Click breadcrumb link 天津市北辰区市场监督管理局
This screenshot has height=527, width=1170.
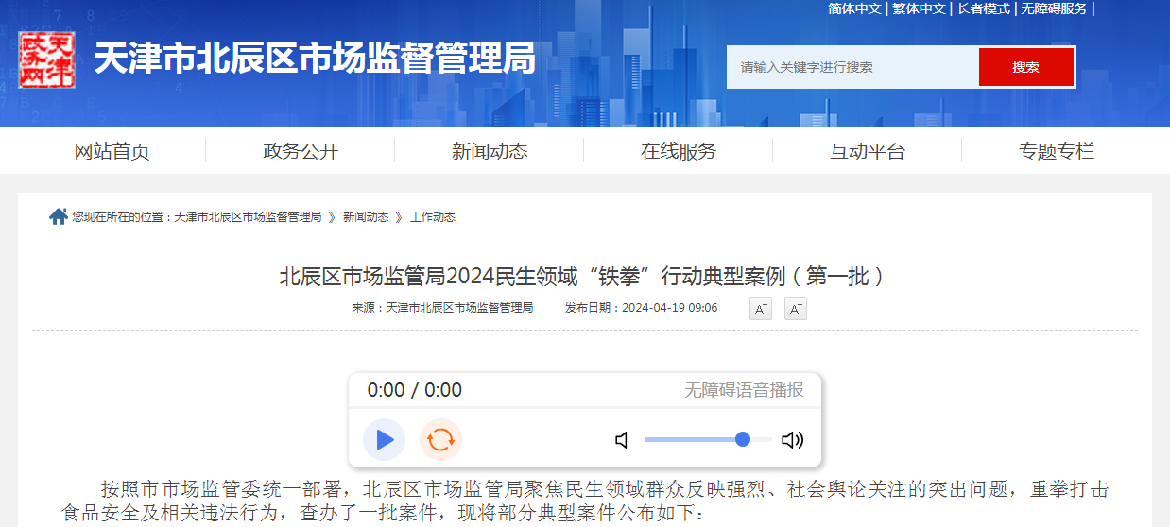click(x=248, y=217)
